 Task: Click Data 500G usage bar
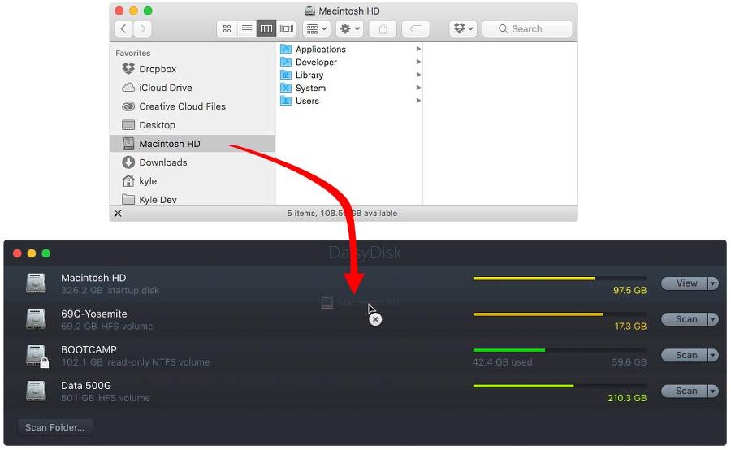click(x=560, y=386)
